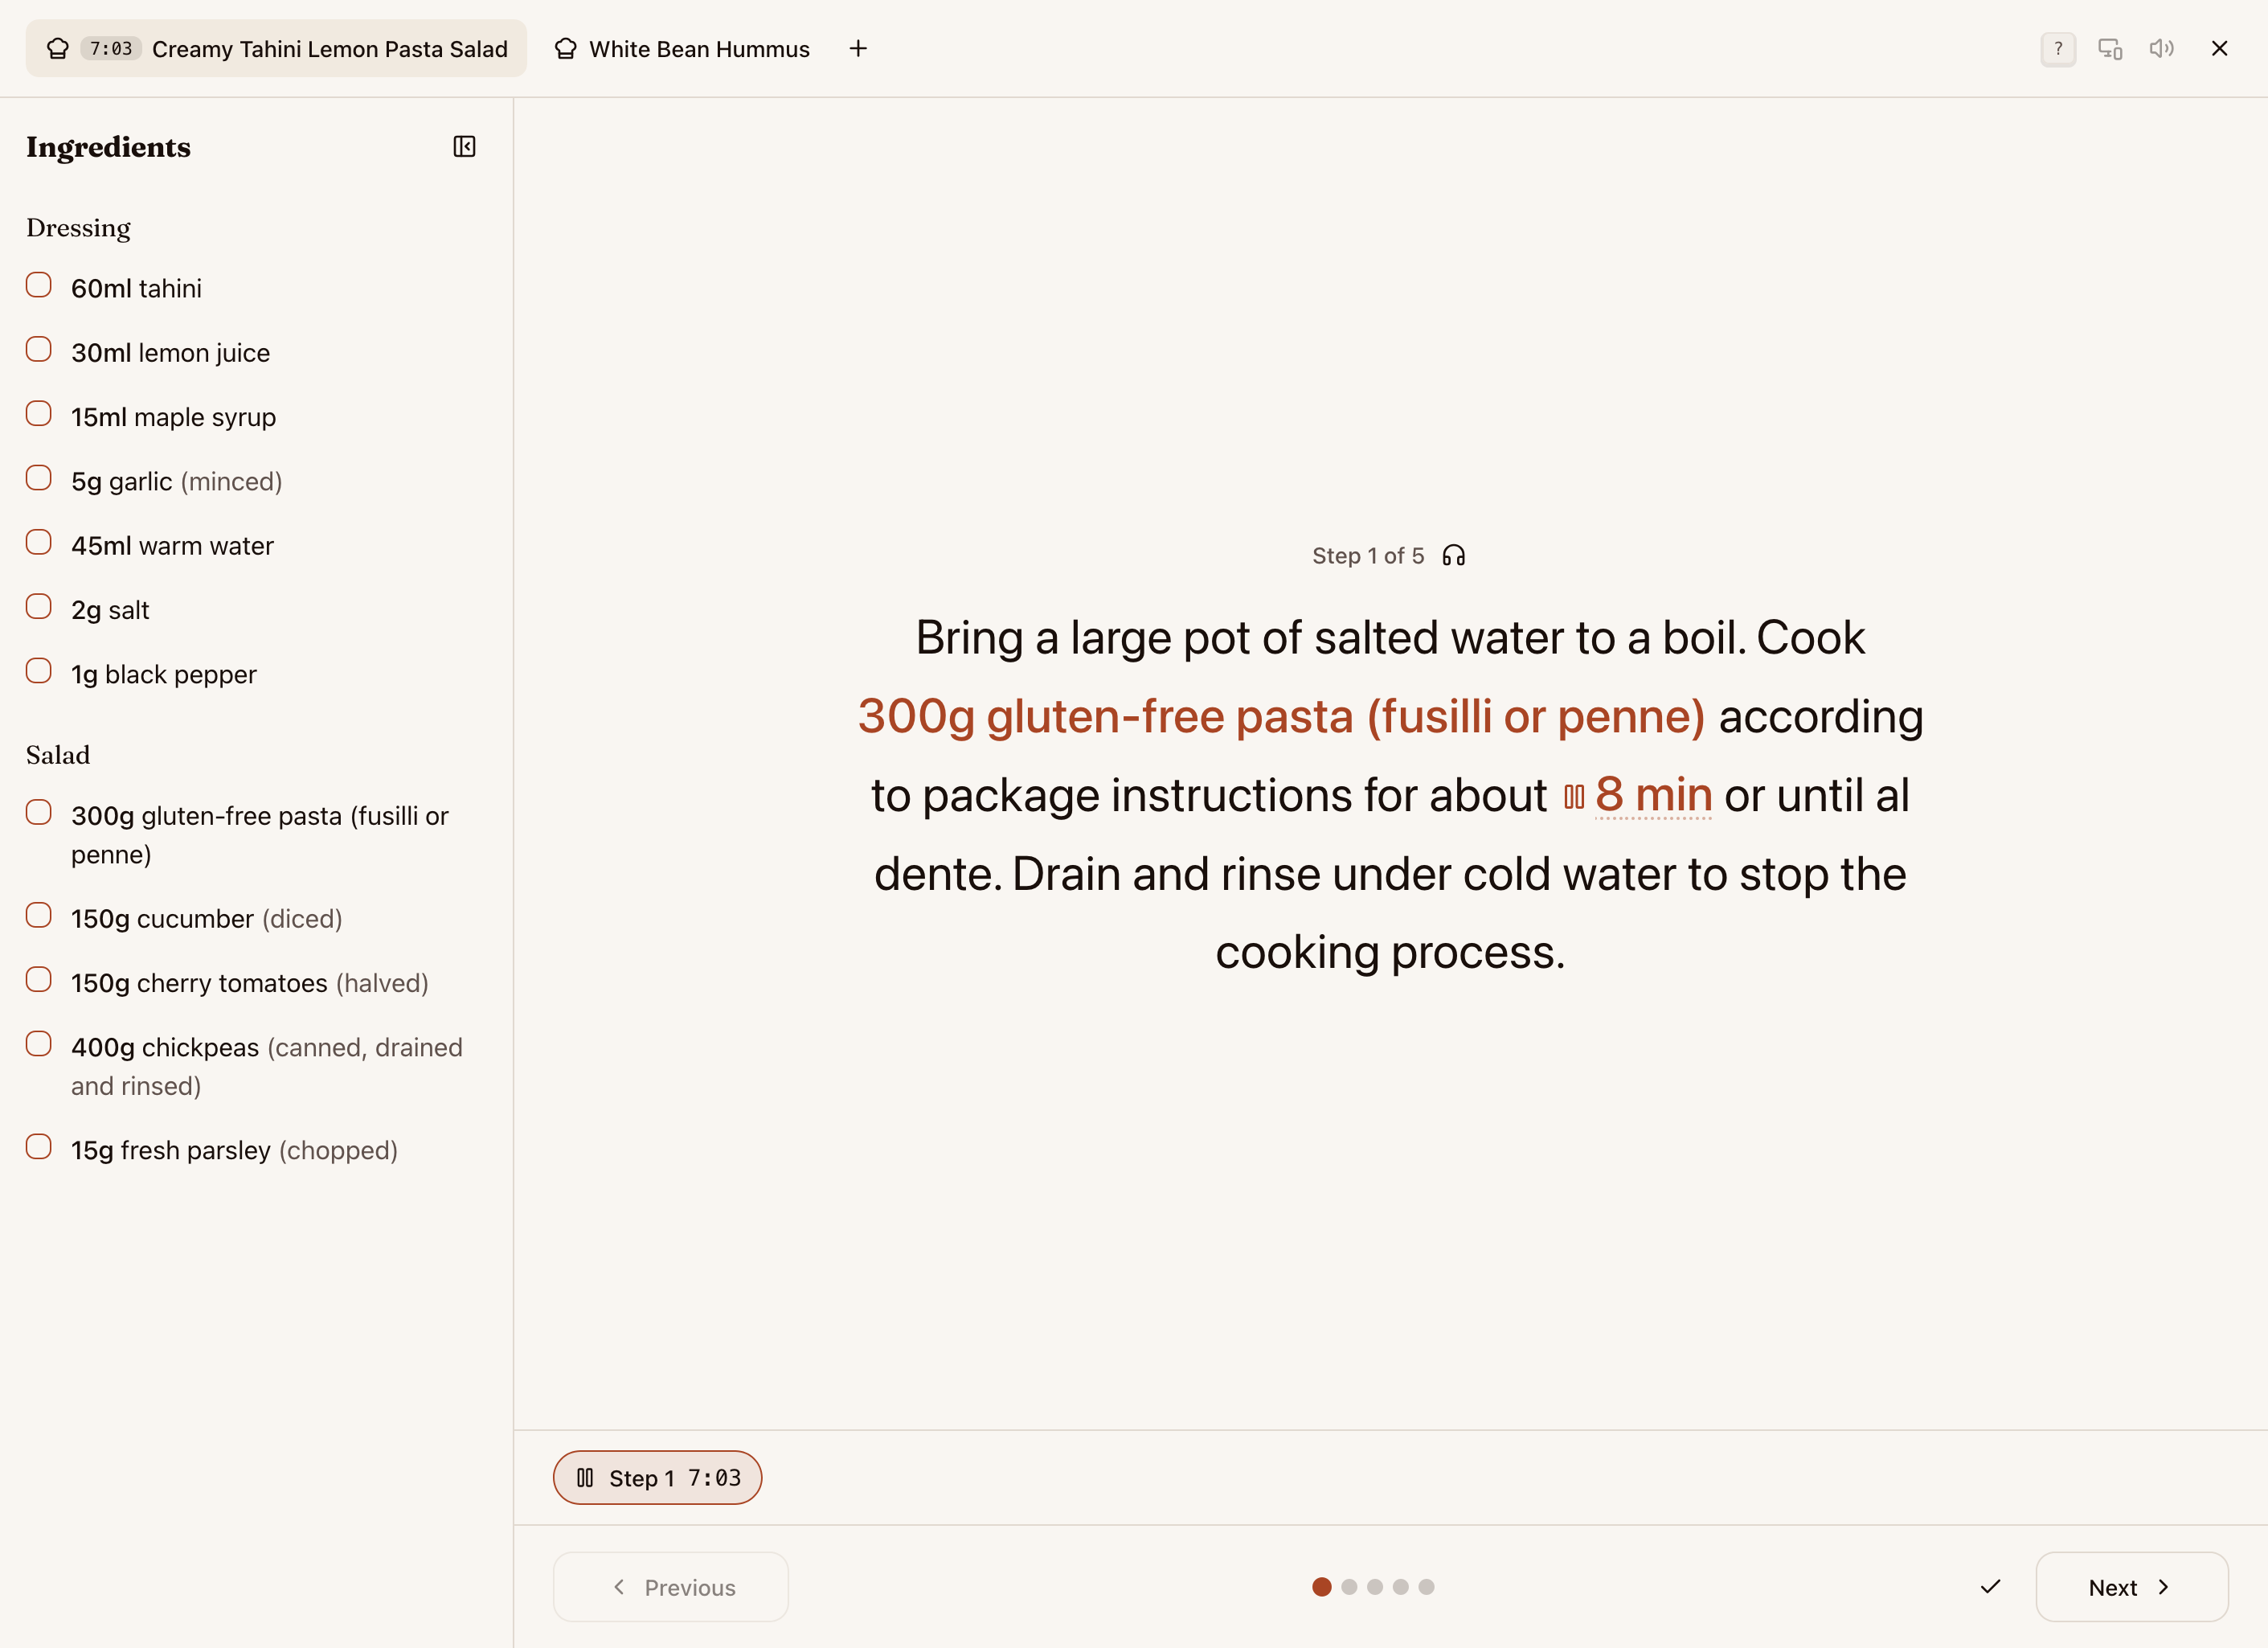Image resolution: width=2268 pixels, height=1648 pixels.
Task: Click the Previous step button
Action: pos(670,1587)
